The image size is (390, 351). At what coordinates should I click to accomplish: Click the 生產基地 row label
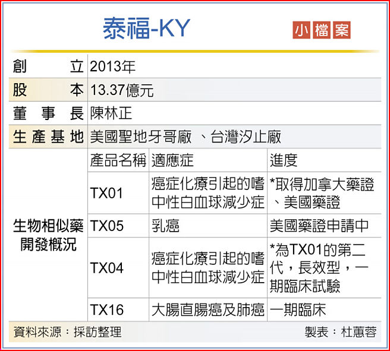click(x=48, y=137)
